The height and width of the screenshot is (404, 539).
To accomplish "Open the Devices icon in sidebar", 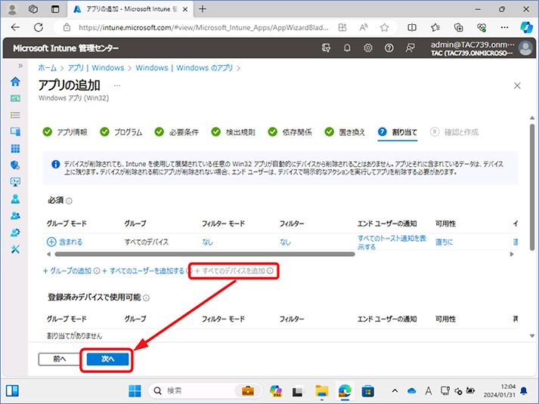I will (x=15, y=131).
